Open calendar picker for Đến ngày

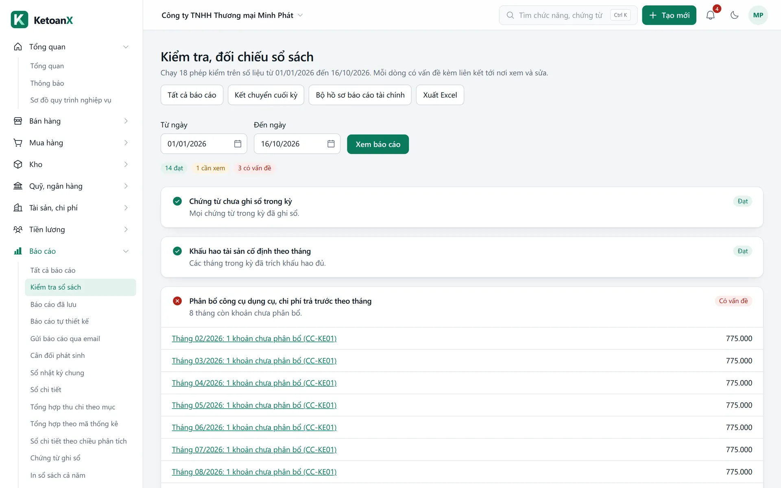pos(331,144)
